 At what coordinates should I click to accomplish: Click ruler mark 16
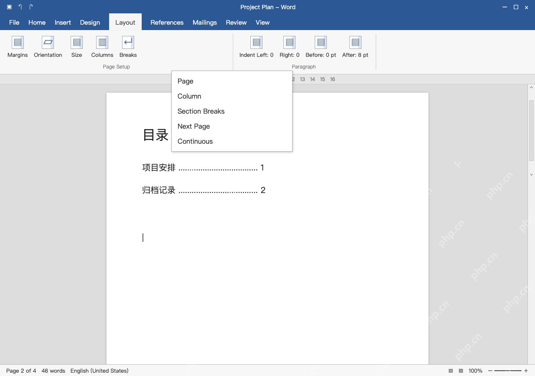(x=332, y=79)
